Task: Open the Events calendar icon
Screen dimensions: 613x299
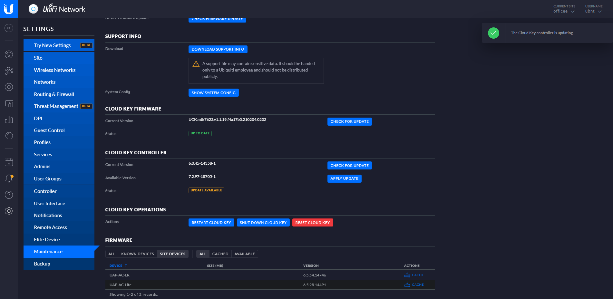Action: pos(9,162)
